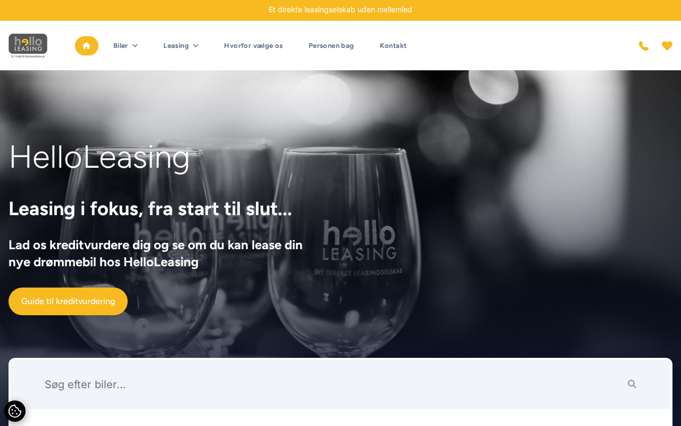681x426 pixels.
Task: Click the HelloLeasing logo in the header
Action: point(28,46)
